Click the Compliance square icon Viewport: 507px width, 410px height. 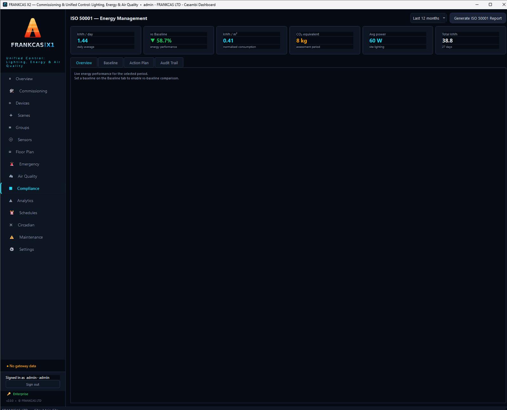[10, 189]
